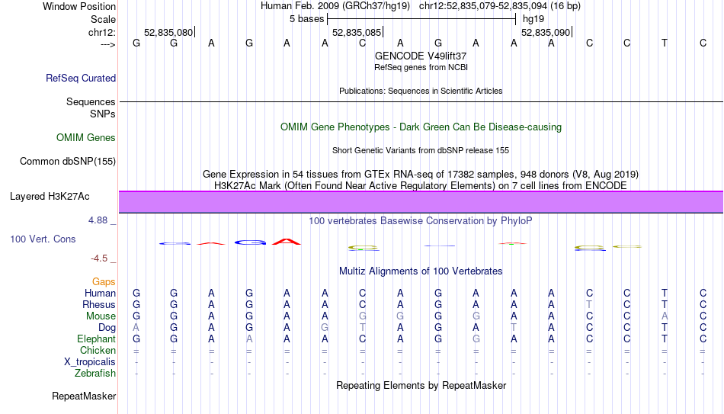Open the RefSeq Curated track label
Screen dimensions: 724x414
81,78
